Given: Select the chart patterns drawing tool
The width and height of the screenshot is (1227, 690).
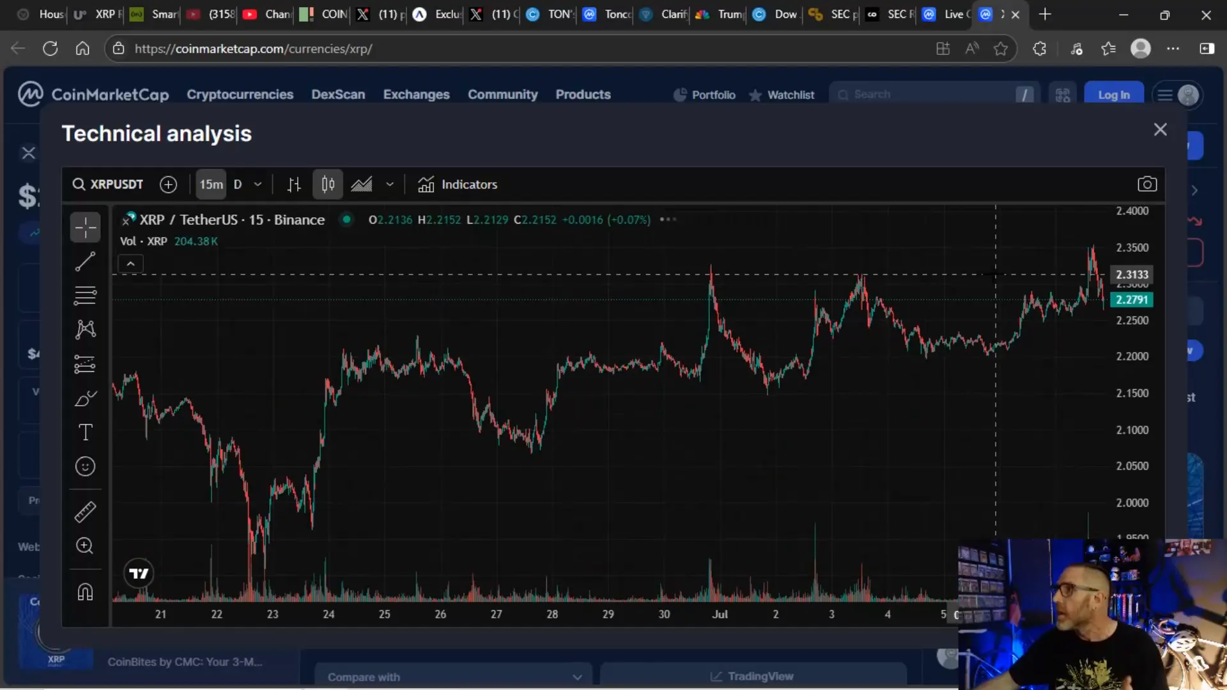Looking at the screenshot, I should (85, 330).
